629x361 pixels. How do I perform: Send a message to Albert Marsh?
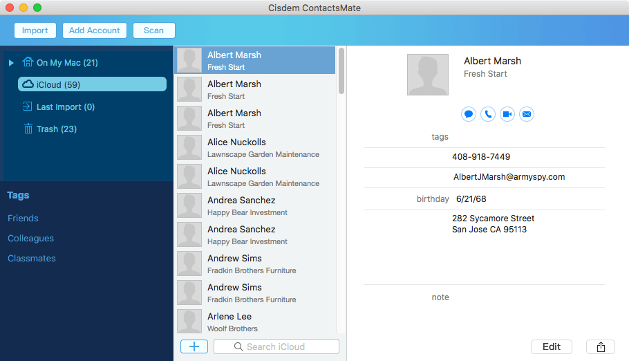pos(469,114)
